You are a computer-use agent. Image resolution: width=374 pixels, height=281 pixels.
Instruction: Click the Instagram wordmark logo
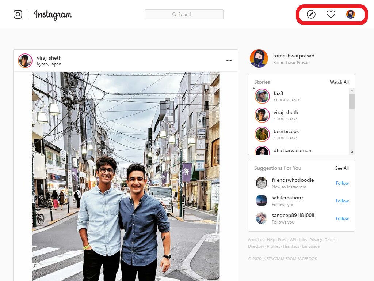53,15
